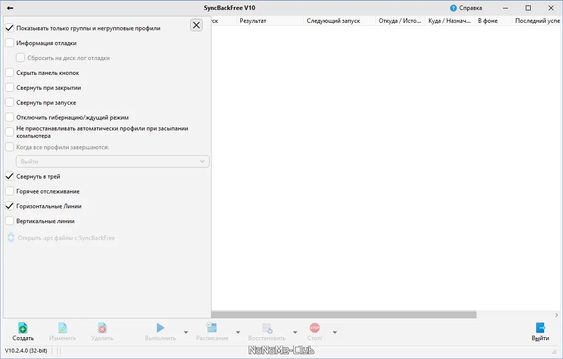Enable Скрыть панель кнопок
This screenshot has width=563, height=359.
tap(9, 73)
